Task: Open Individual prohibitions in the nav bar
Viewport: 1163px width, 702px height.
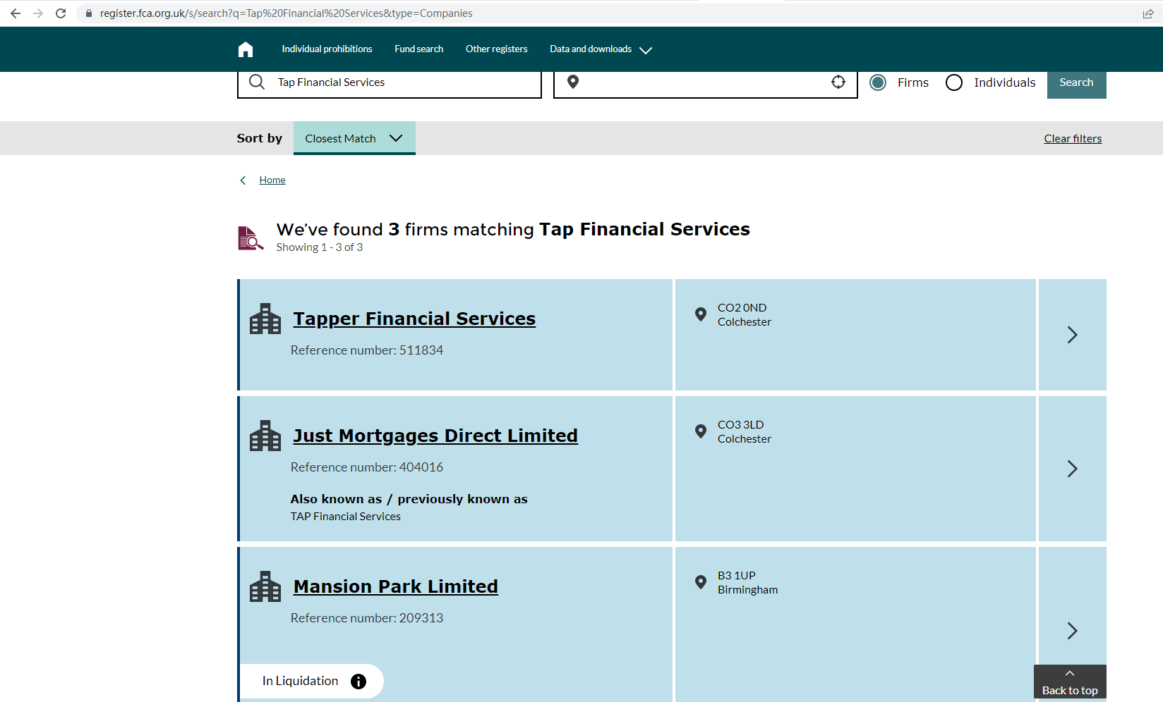Action: click(327, 49)
